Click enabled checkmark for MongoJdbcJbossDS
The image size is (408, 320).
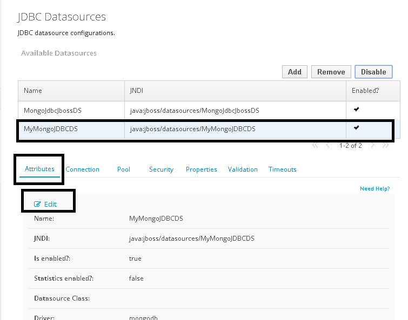coord(356,110)
